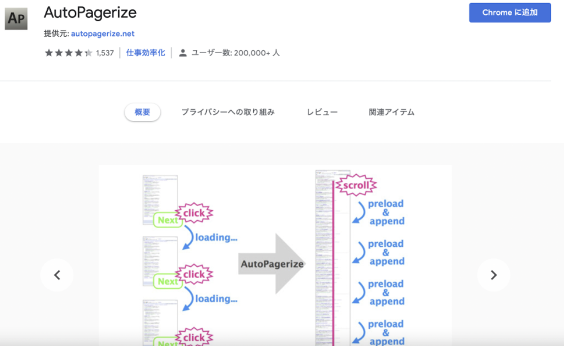Image resolution: width=564 pixels, height=346 pixels.
Task: Select the 概要 tab
Action: click(142, 112)
